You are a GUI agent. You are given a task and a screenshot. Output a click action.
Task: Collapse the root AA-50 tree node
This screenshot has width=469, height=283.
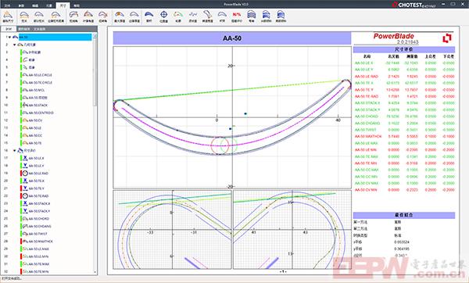(x=10, y=37)
